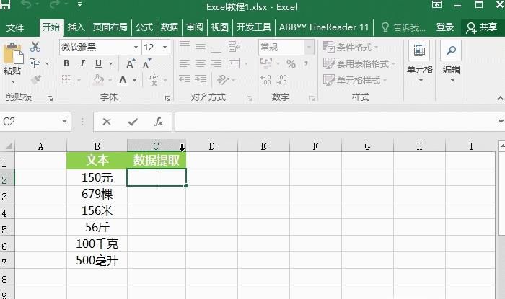The image size is (505, 299).
Task: Launch font settings dialog from 字体 group
Action: click(167, 99)
